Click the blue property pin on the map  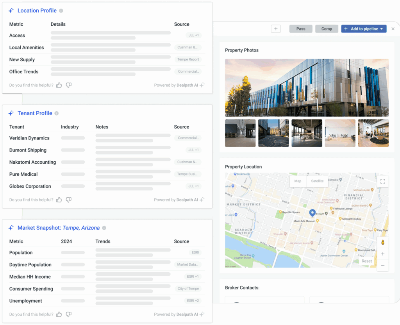[x=312, y=212]
